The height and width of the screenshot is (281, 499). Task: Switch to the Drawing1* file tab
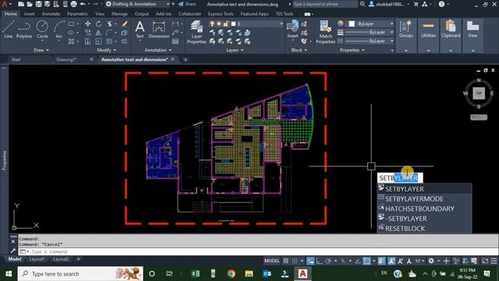66,59
